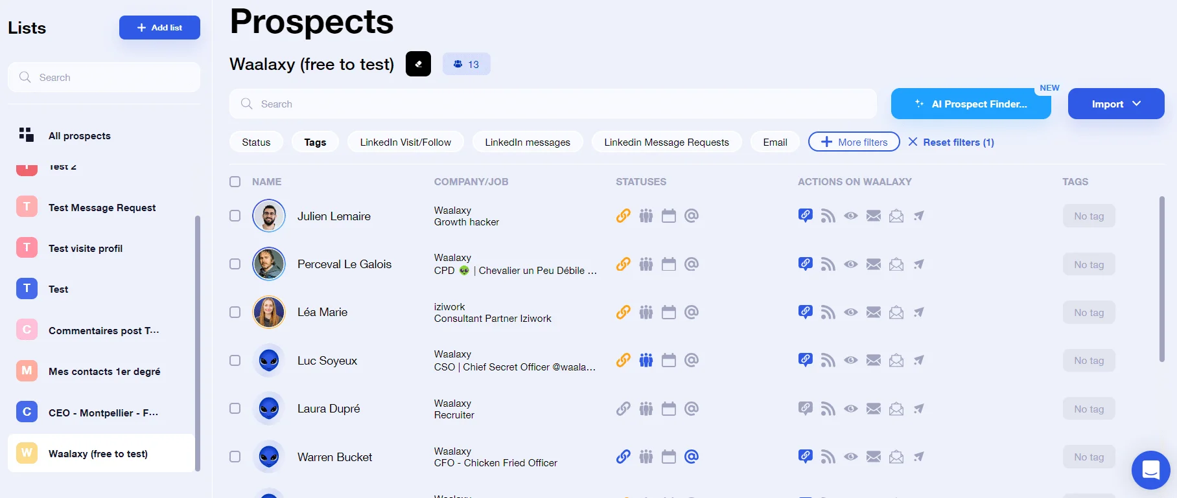Open the support chat bubble icon
The width and height of the screenshot is (1177, 498).
click(1150, 470)
